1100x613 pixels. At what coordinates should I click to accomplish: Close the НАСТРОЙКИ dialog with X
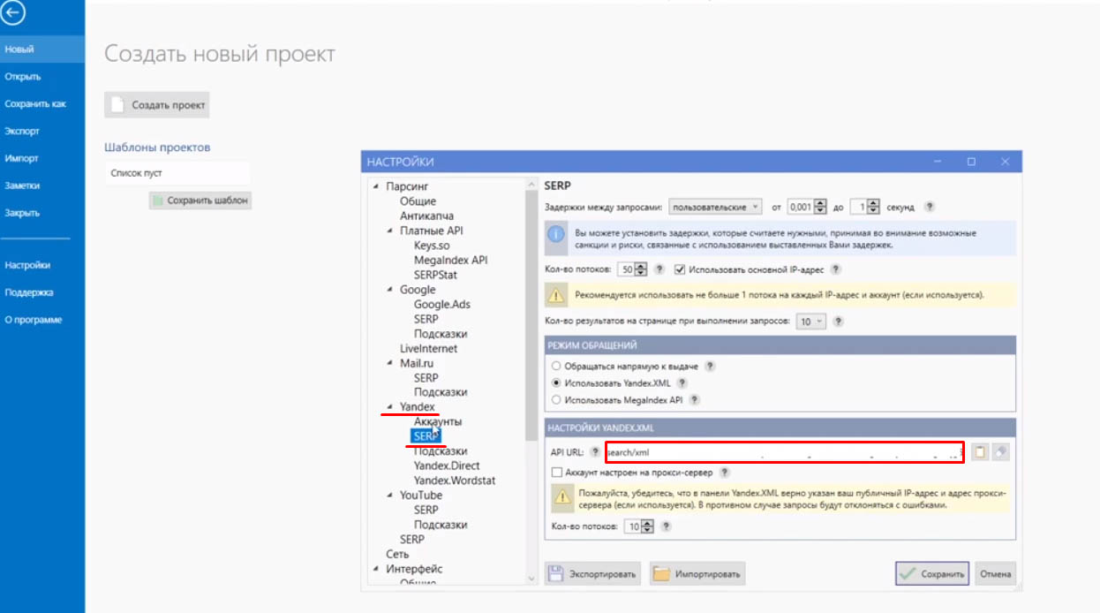1005,162
